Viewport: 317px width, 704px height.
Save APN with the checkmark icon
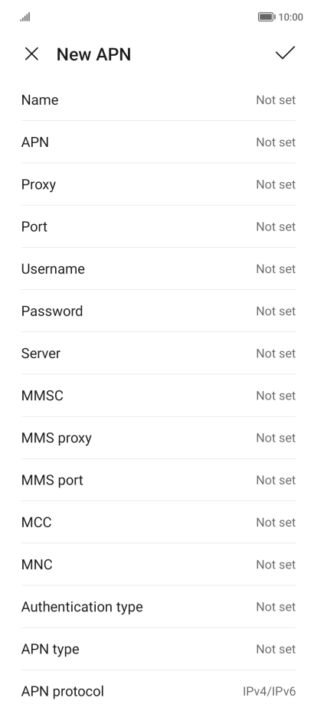(285, 53)
